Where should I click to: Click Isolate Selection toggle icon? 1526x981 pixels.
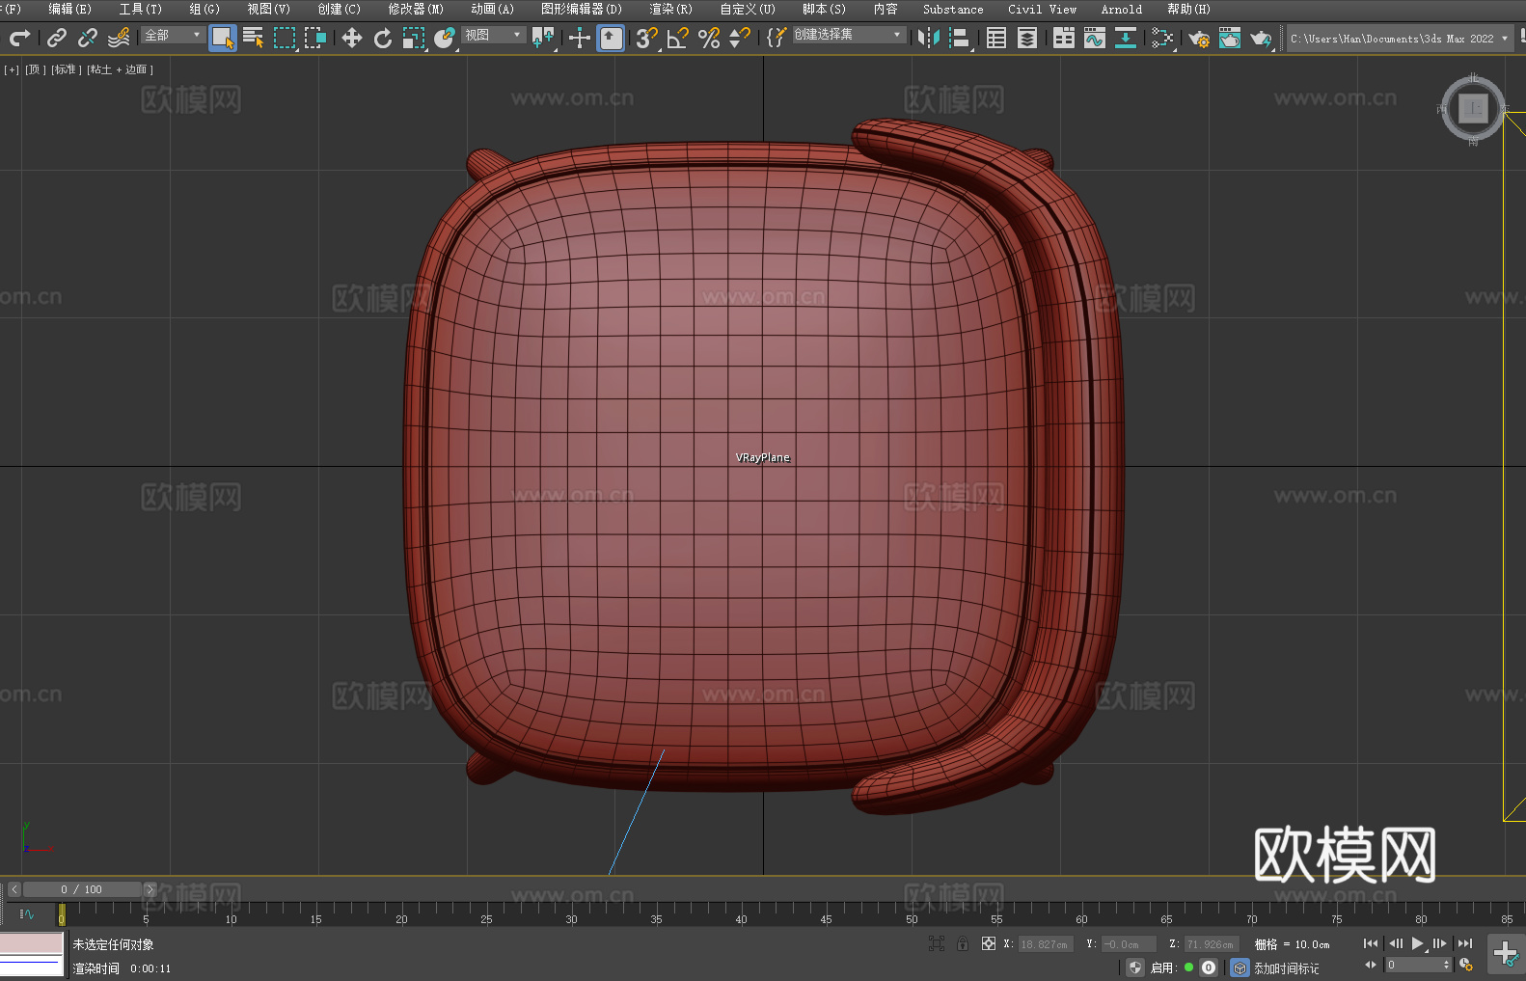[937, 943]
